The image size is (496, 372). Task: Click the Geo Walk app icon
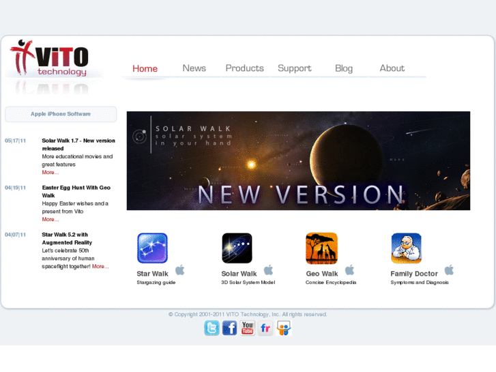click(322, 248)
